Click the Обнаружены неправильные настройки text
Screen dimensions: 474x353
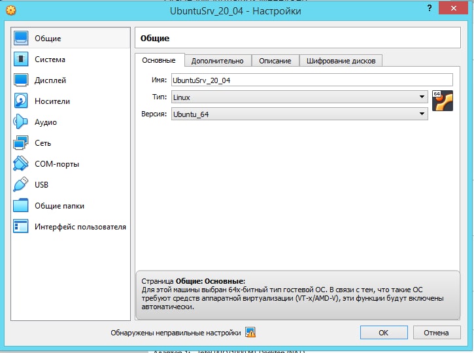(176, 333)
